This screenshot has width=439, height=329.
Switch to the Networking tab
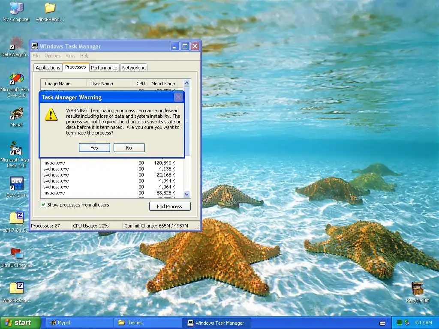(134, 68)
